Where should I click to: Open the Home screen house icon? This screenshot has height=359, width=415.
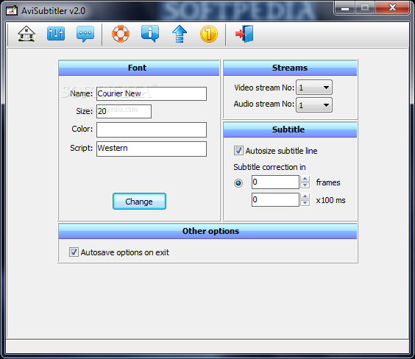tap(26, 34)
